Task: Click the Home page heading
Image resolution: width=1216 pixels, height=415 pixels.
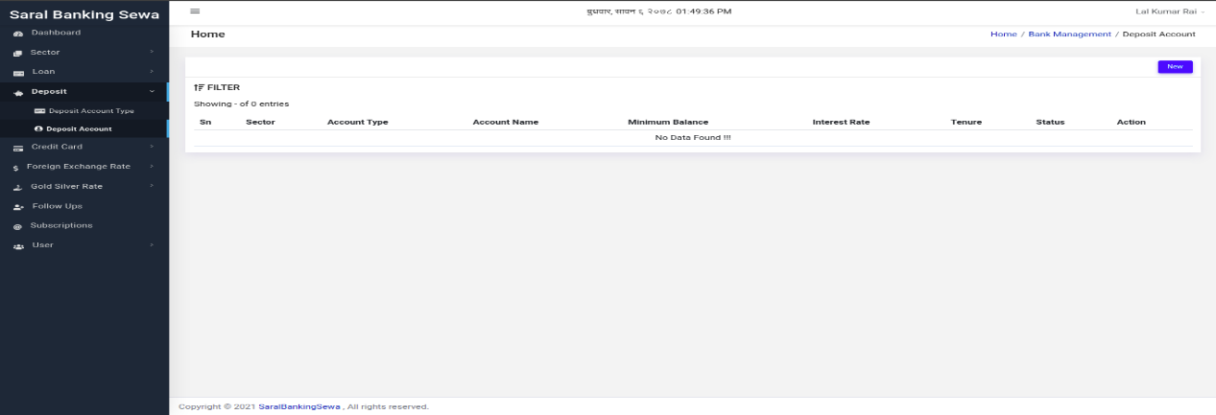Action: 207,34
